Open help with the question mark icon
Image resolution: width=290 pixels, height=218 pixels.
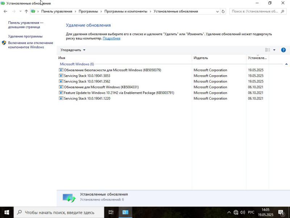tap(283, 50)
